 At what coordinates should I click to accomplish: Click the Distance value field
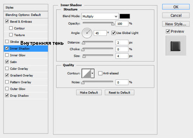pos(122,43)
